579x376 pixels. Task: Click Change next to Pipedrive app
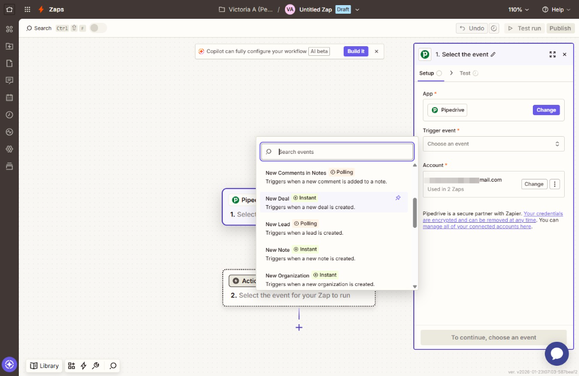click(x=546, y=110)
